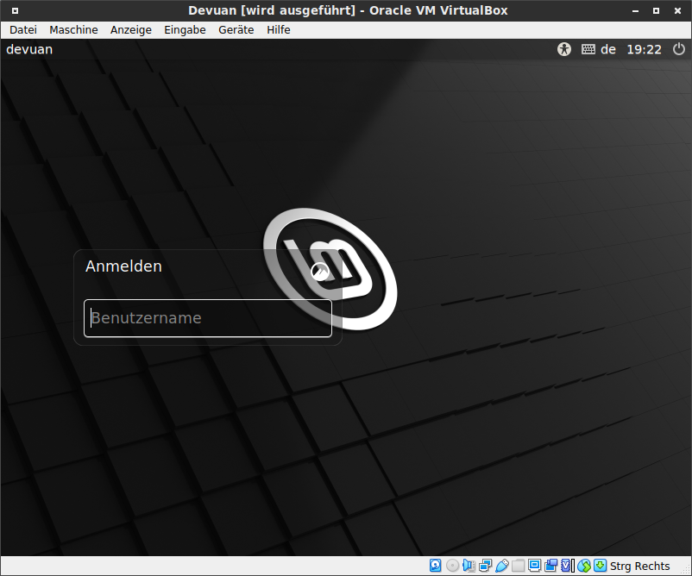
Task: Close the VirtualBox window
Action: point(677,11)
